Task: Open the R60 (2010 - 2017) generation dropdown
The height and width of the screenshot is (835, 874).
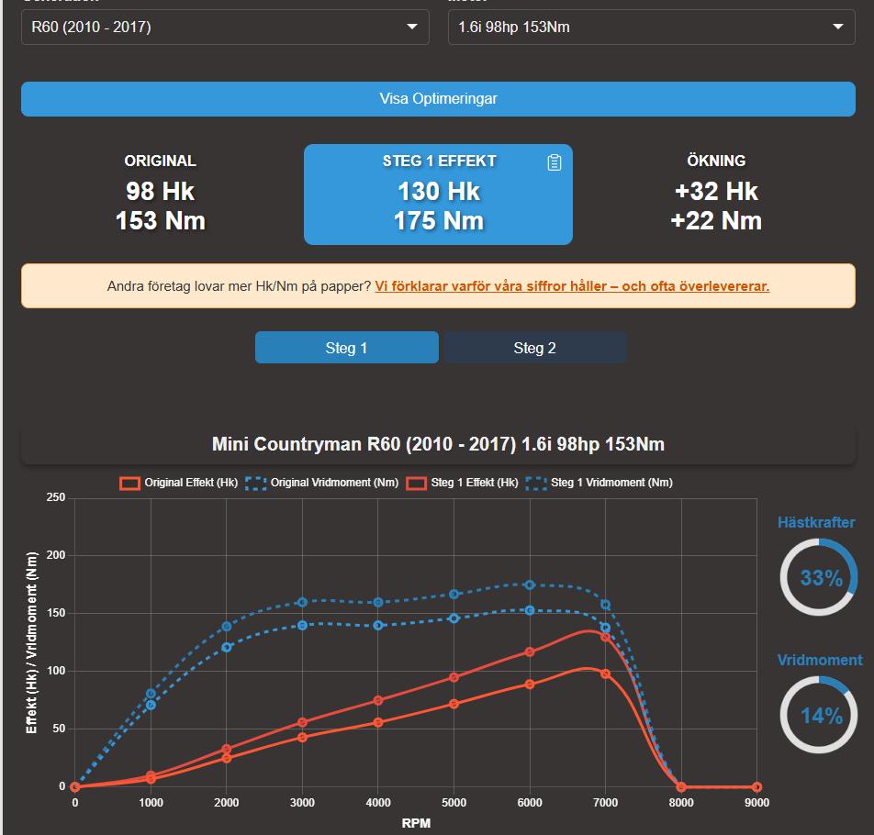Action: [225, 28]
